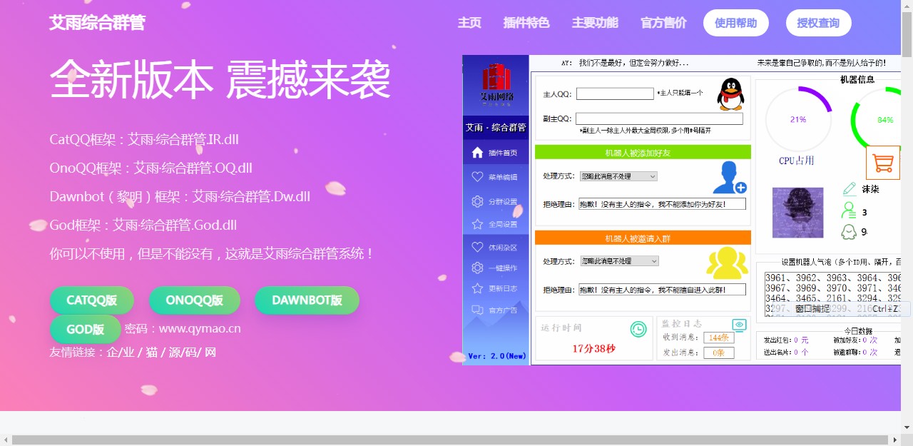The height and width of the screenshot is (446, 913).
Task: Click the star icon beside 全局设置
Action: pyautogui.click(x=478, y=224)
